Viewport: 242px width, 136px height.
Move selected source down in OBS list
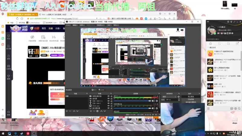click(x=105, y=111)
